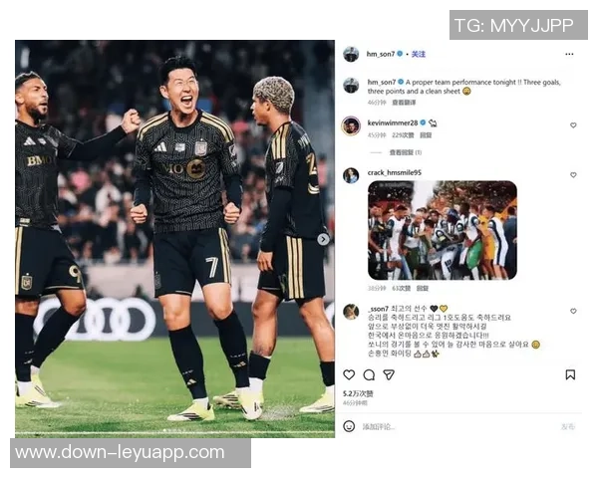Focus the add comment input field
598x478 pixels.
click(457, 426)
